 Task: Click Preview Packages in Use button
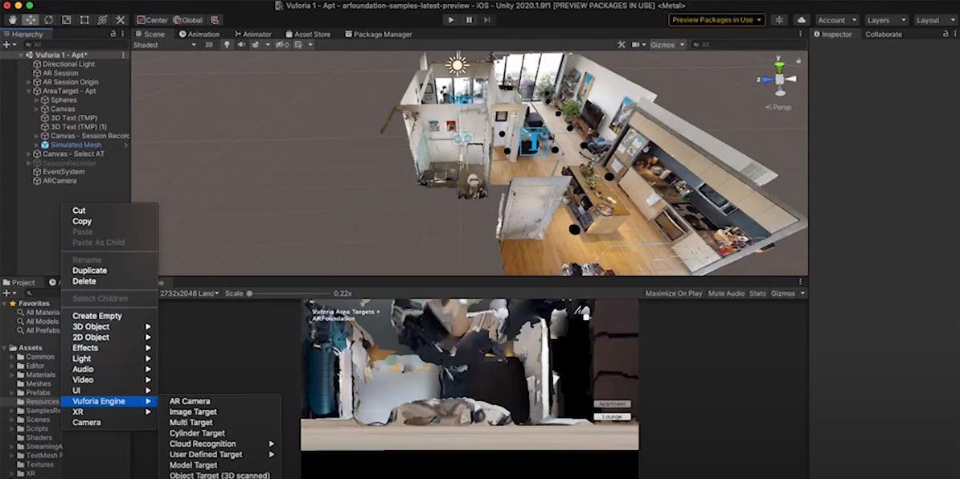click(x=717, y=20)
